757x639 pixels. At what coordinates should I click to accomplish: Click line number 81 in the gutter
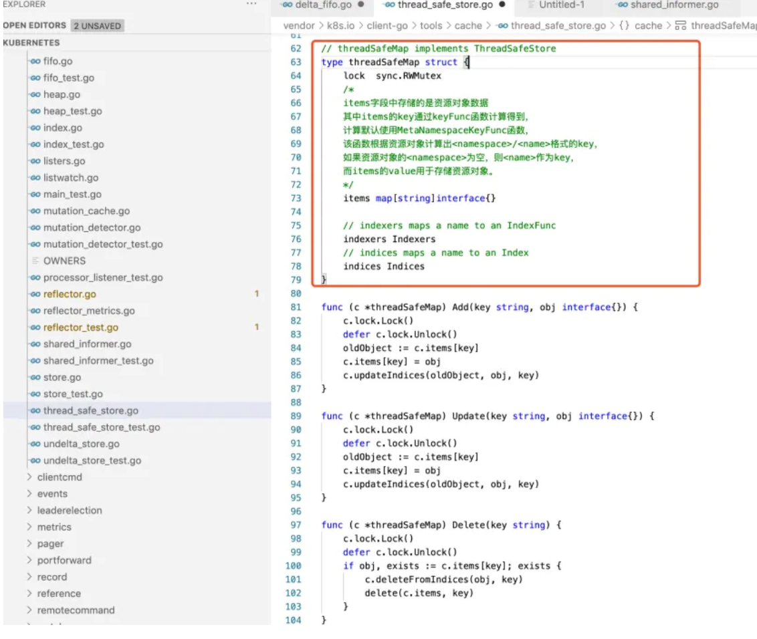pyautogui.click(x=296, y=307)
